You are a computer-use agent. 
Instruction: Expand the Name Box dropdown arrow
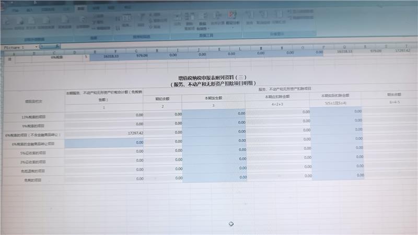(37, 47)
